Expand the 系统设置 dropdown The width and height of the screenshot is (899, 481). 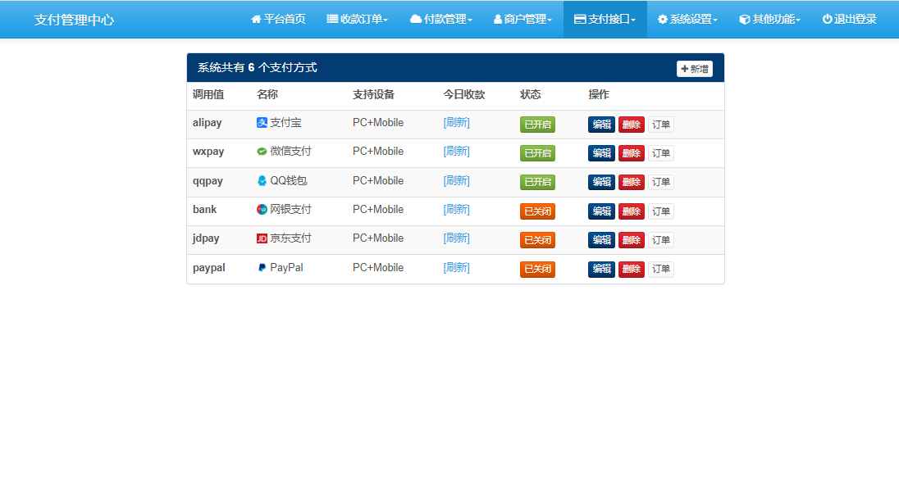point(687,19)
